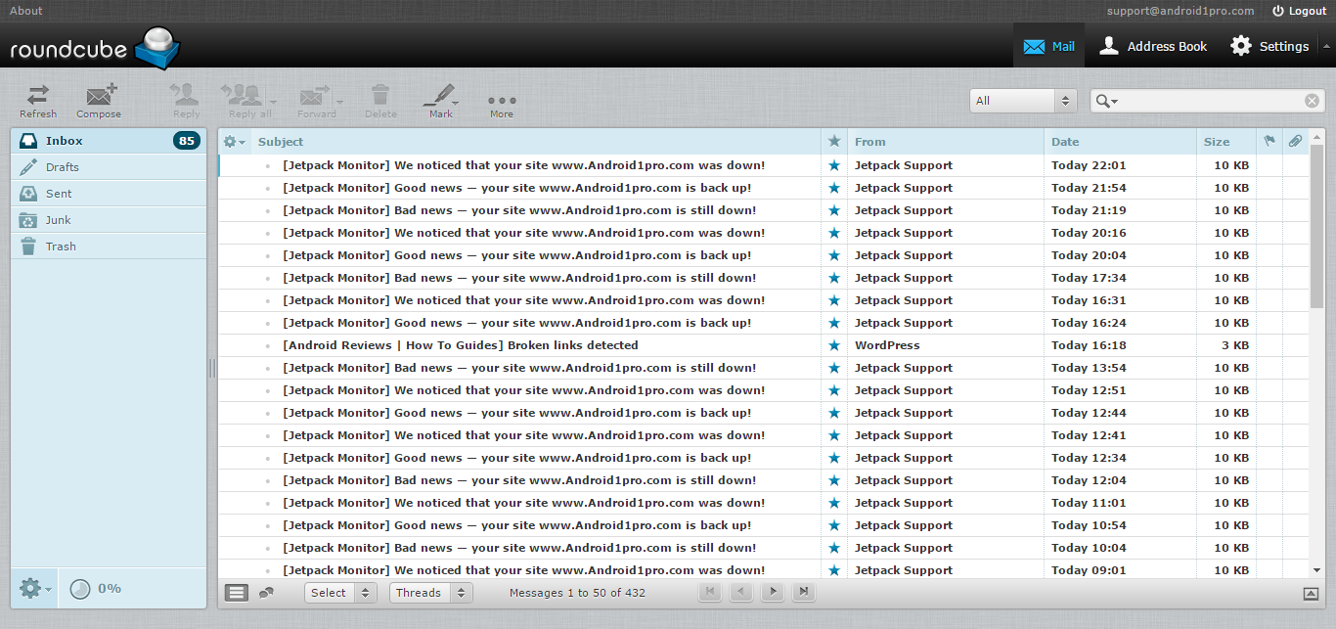Go to previous page of messages
Image resolution: width=1336 pixels, height=629 pixels.
point(741,592)
